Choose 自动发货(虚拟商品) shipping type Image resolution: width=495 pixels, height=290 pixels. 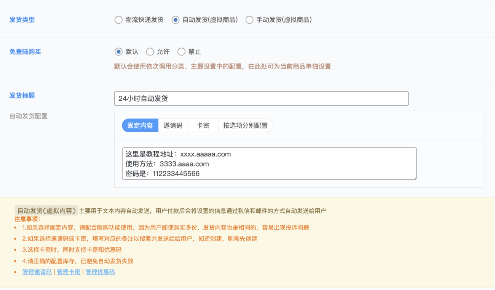(x=176, y=20)
